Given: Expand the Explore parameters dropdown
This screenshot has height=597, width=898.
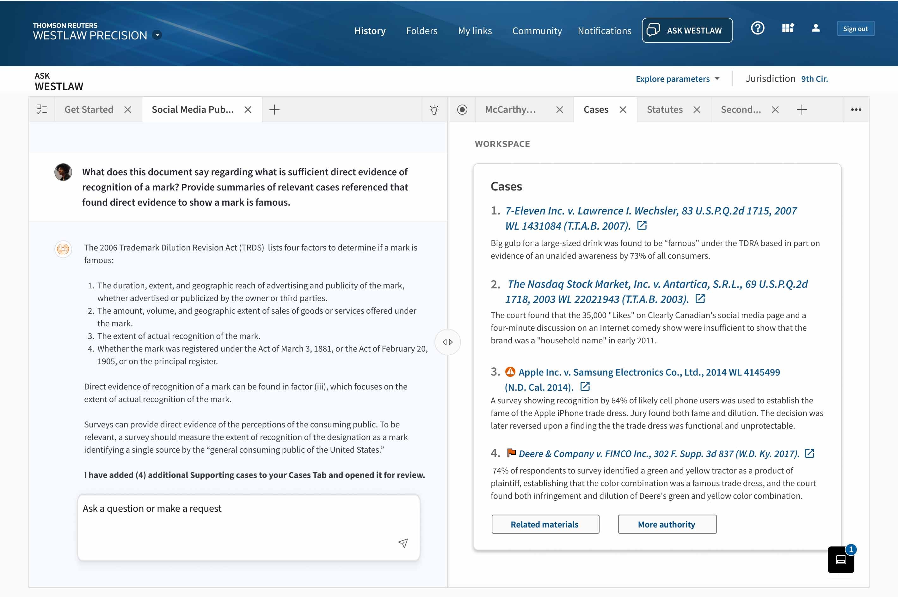Looking at the screenshot, I should coord(677,79).
